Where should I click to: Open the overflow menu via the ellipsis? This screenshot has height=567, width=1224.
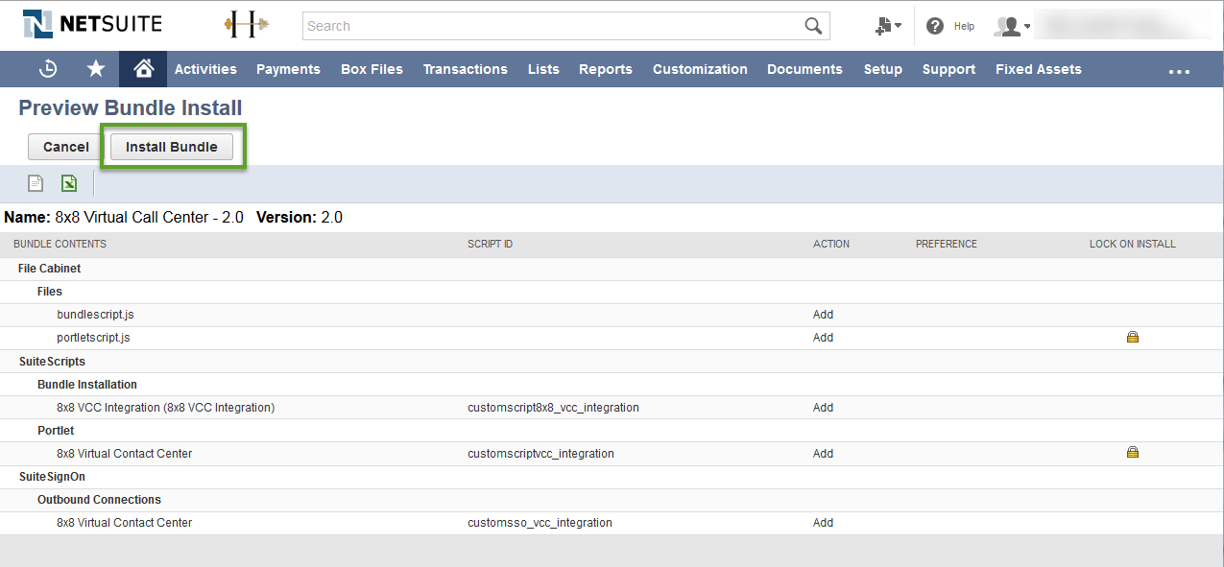click(x=1179, y=70)
